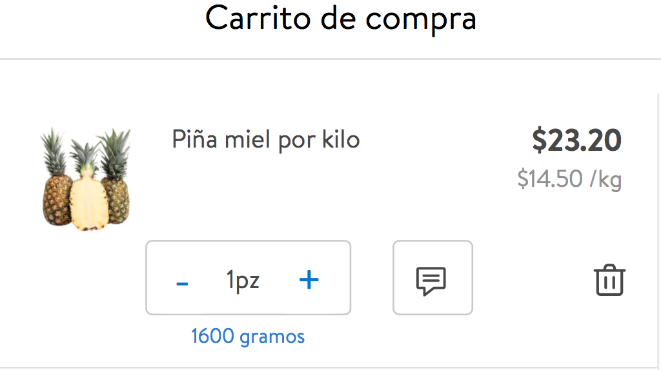Add one more piece of Piña miel
Image resolution: width=661 pixels, height=370 pixels.
[x=309, y=279]
